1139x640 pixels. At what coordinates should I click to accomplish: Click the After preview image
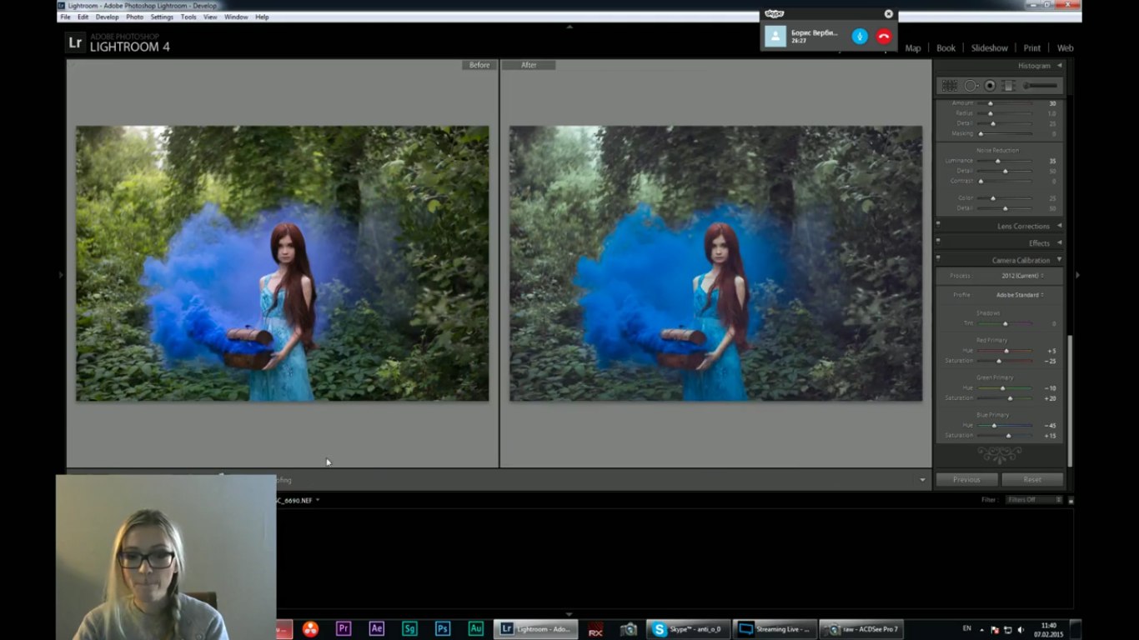tap(715, 263)
